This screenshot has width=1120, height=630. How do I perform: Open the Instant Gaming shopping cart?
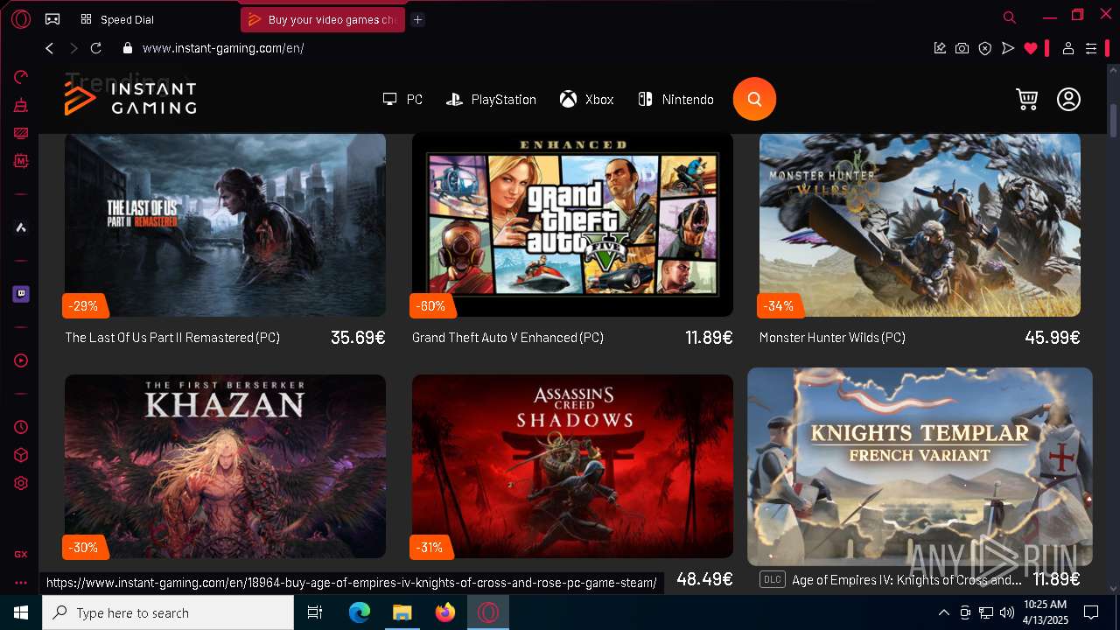[x=1027, y=99]
